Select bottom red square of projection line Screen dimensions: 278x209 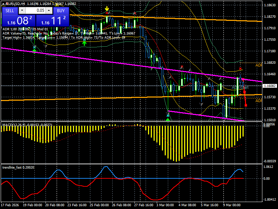pyautogui.click(x=246, y=106)
